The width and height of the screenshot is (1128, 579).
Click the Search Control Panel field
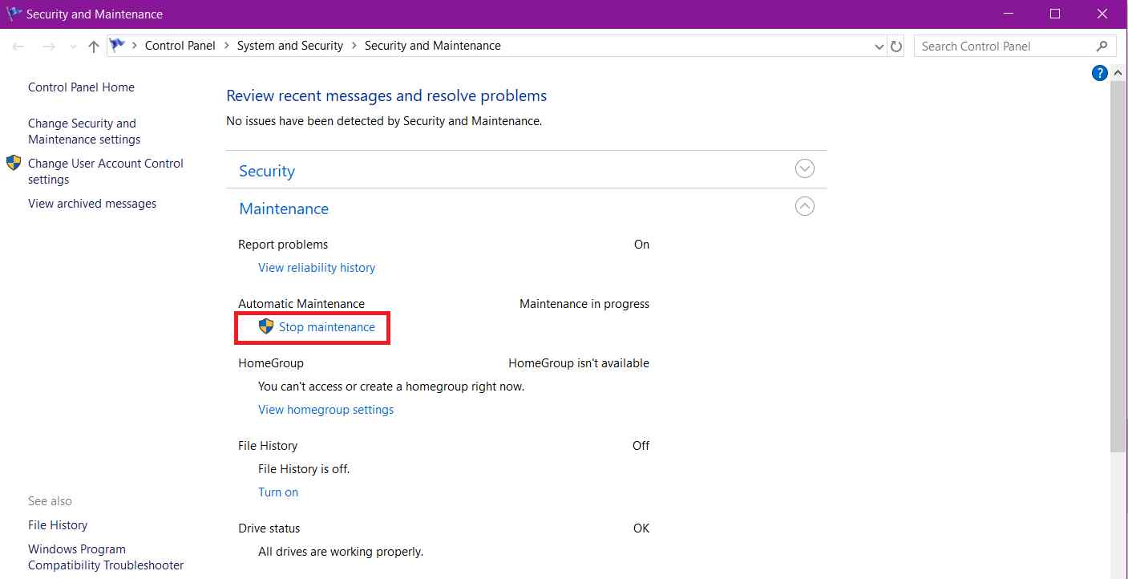pos(1002,47)
